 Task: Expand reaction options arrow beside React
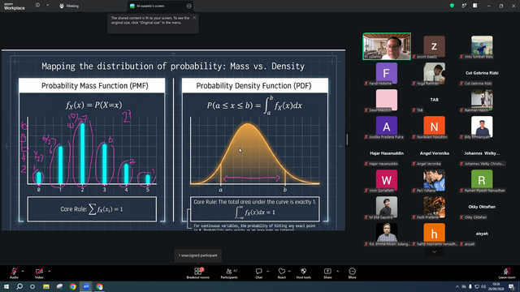(x=289, y=271)
